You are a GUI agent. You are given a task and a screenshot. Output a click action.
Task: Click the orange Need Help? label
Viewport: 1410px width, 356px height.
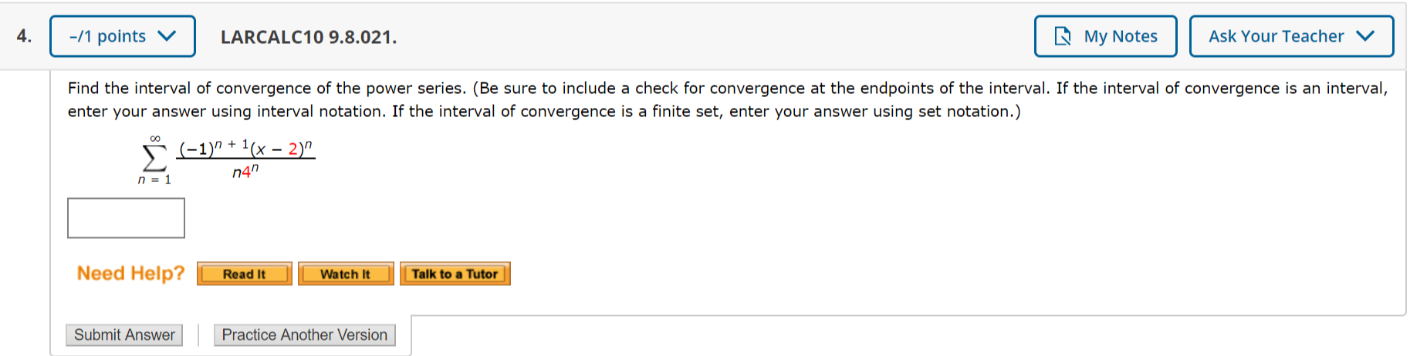130,274
